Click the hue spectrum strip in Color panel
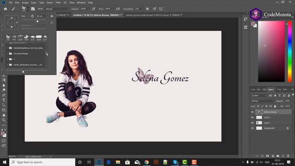The image size is (295, 166). click(x=290, y=52)
